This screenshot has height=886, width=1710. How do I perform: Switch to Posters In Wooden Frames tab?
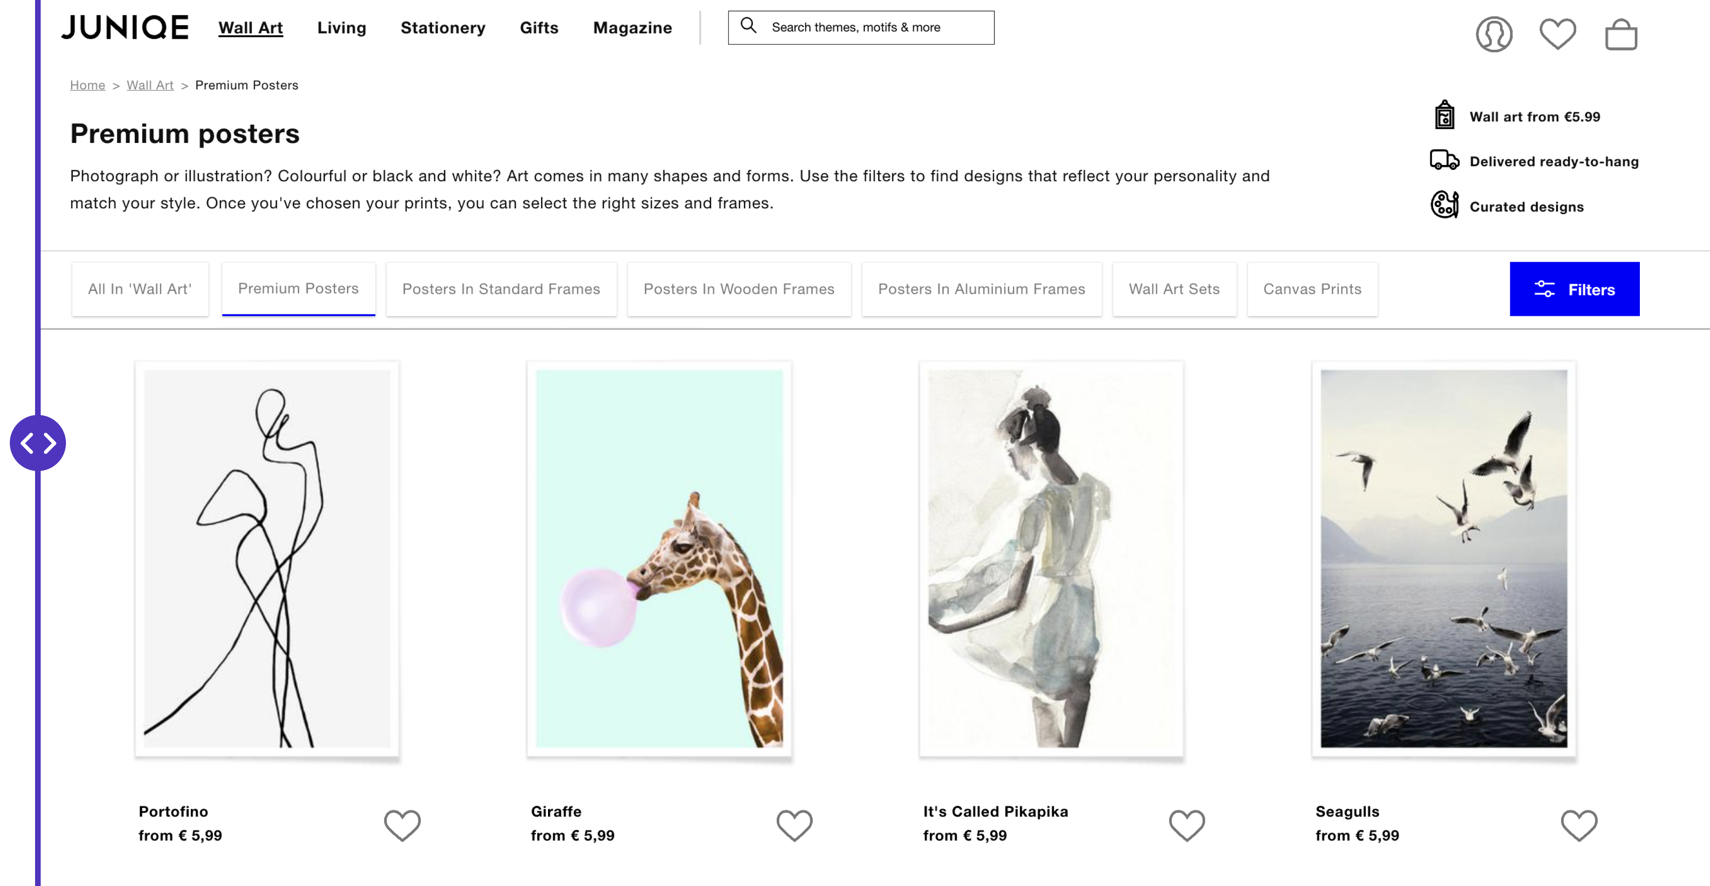739,289
